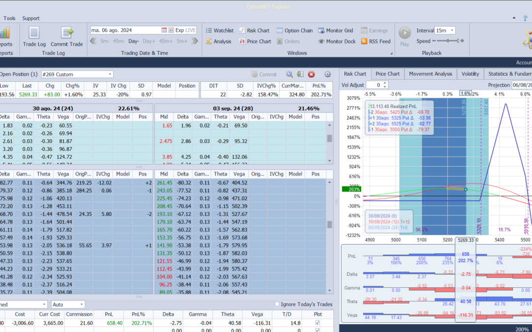Open Windows group dialog launcher arrow
The height and width of the screenshot is (332, 532).
point(391,53)
